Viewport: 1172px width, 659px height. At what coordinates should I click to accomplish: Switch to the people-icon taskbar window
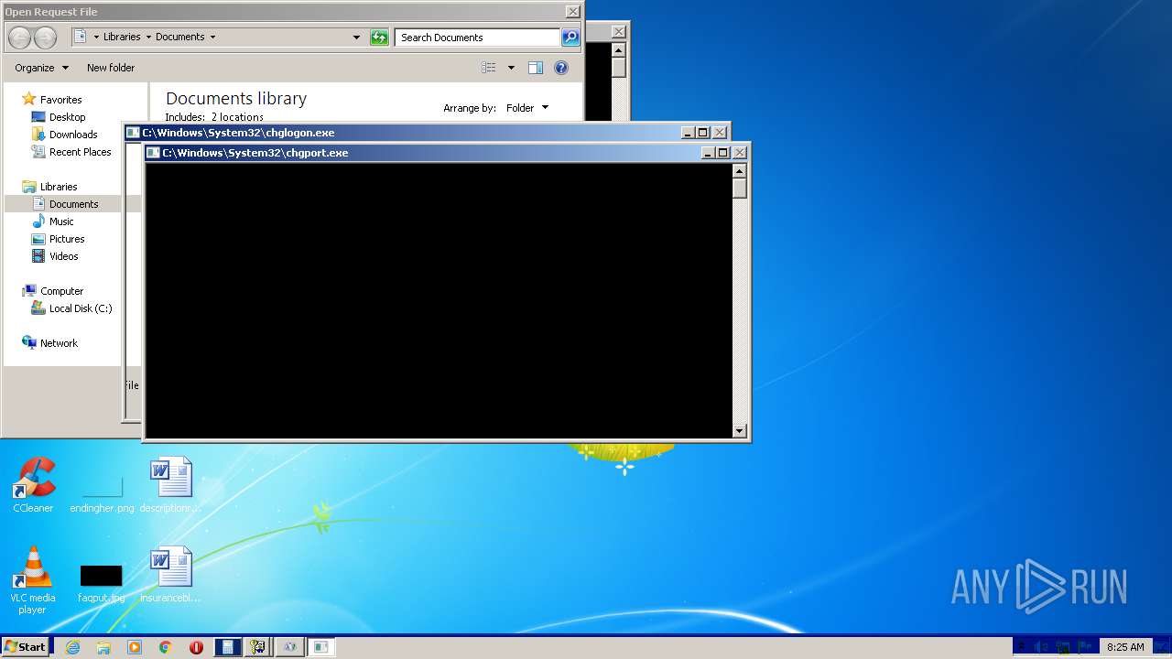(289, 647)
